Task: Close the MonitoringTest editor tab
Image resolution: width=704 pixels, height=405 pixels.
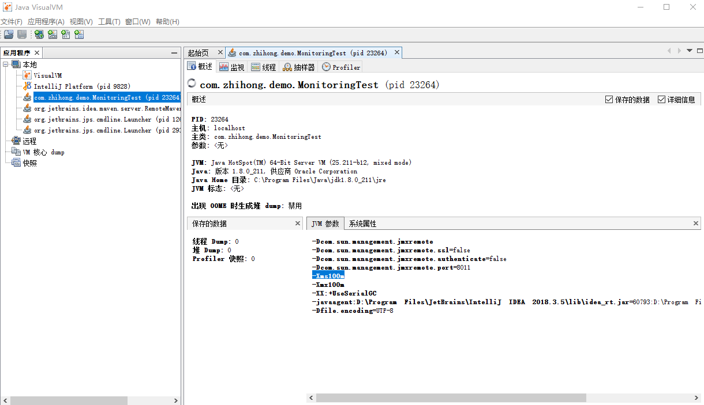Action: pyautogui.click(x=397, y=52)
